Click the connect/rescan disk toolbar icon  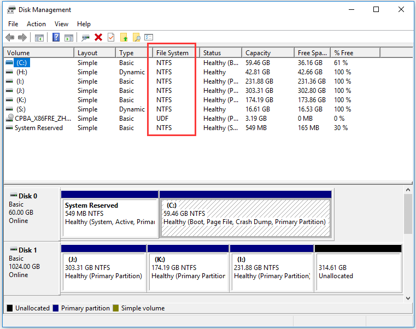tap(85, 38)
